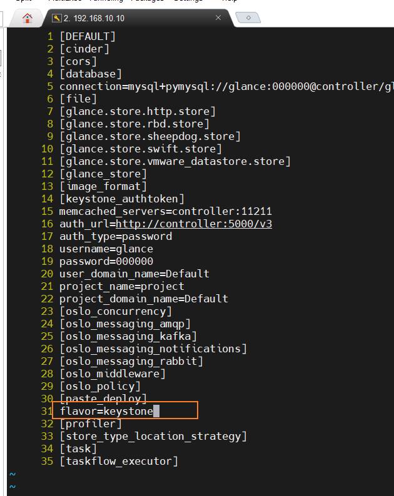Viewport: 394px width, 496px height.
Task: Click the [cors] section line
Action: click(x=78, y=61)
